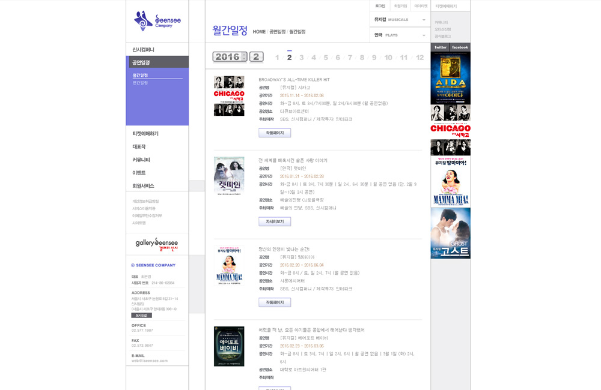Click the 사이트맵 footer link
Image resolution: width=601 pixels, height=390 pixels.
click(139, 223)
